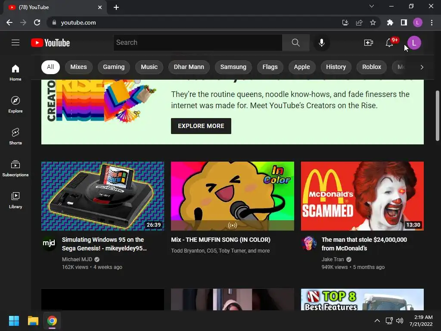Open network icon in tray
Screen dimensions: 441x331
click(389, 321)
